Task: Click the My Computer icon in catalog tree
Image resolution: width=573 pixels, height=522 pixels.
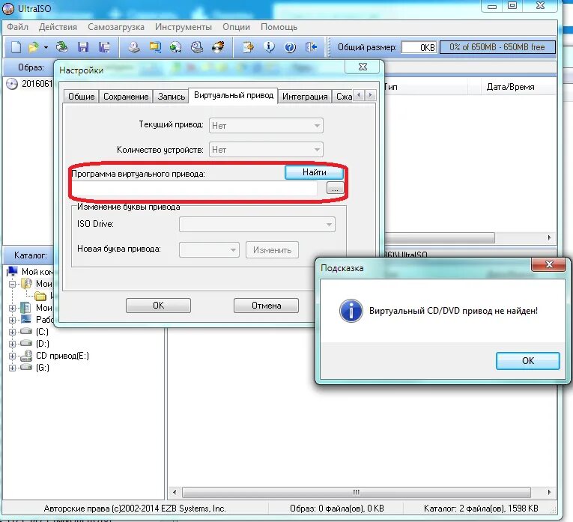Action: tap(13, 271)
